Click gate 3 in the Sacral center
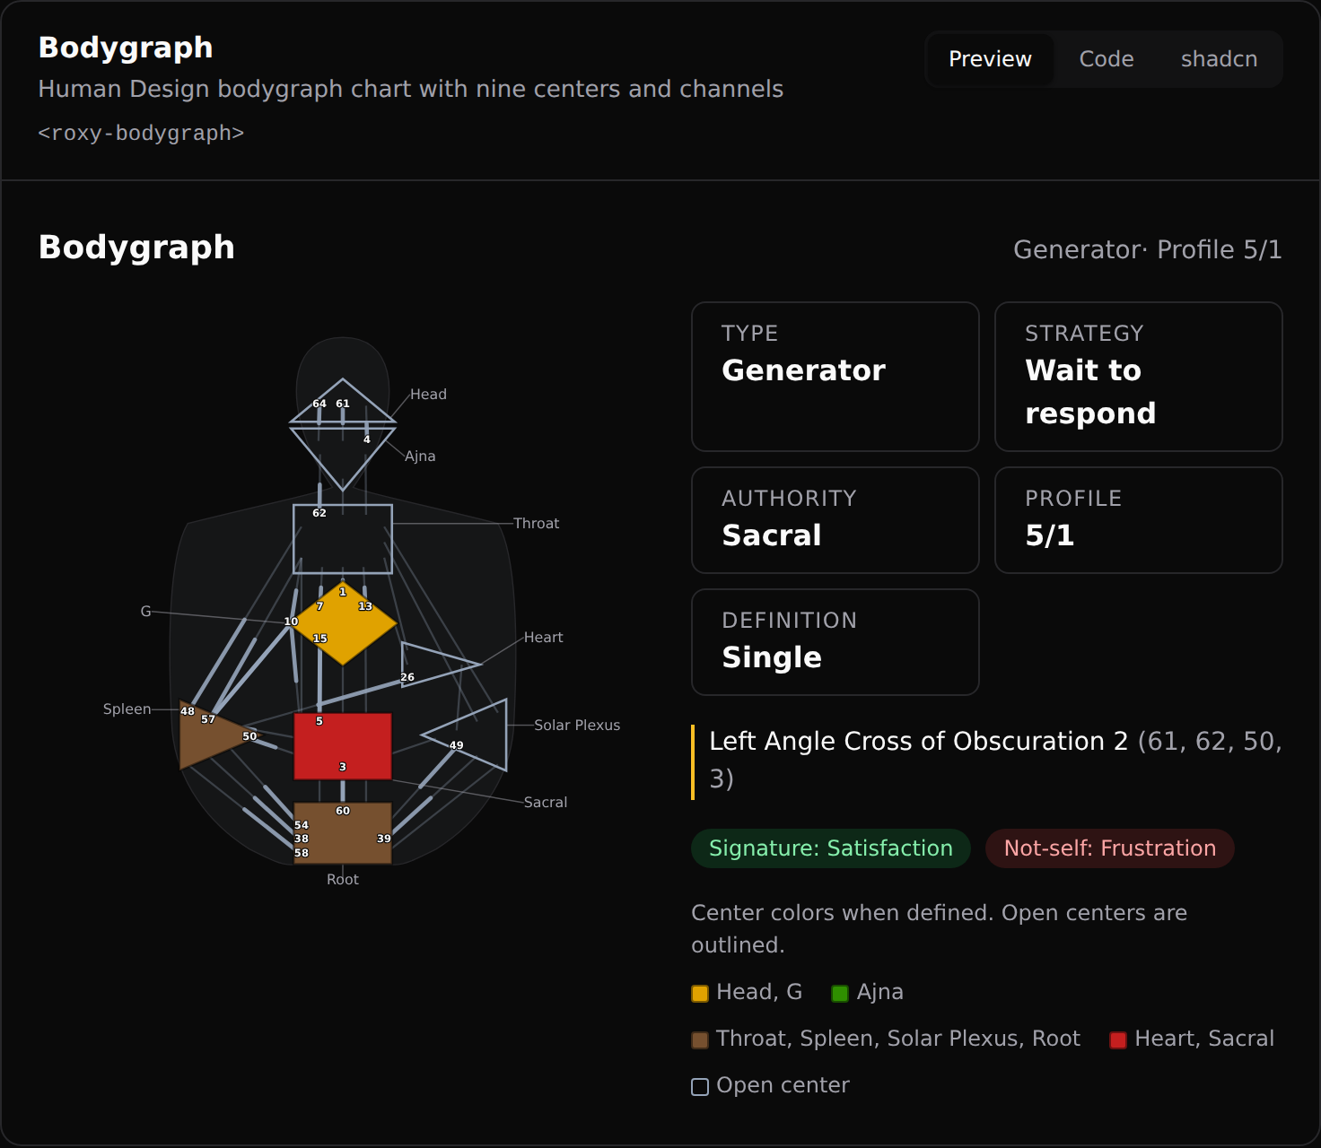Image resolution: width=1321 pixels, height=1148 pixels. pyautogui.click(x=343, y=767)
